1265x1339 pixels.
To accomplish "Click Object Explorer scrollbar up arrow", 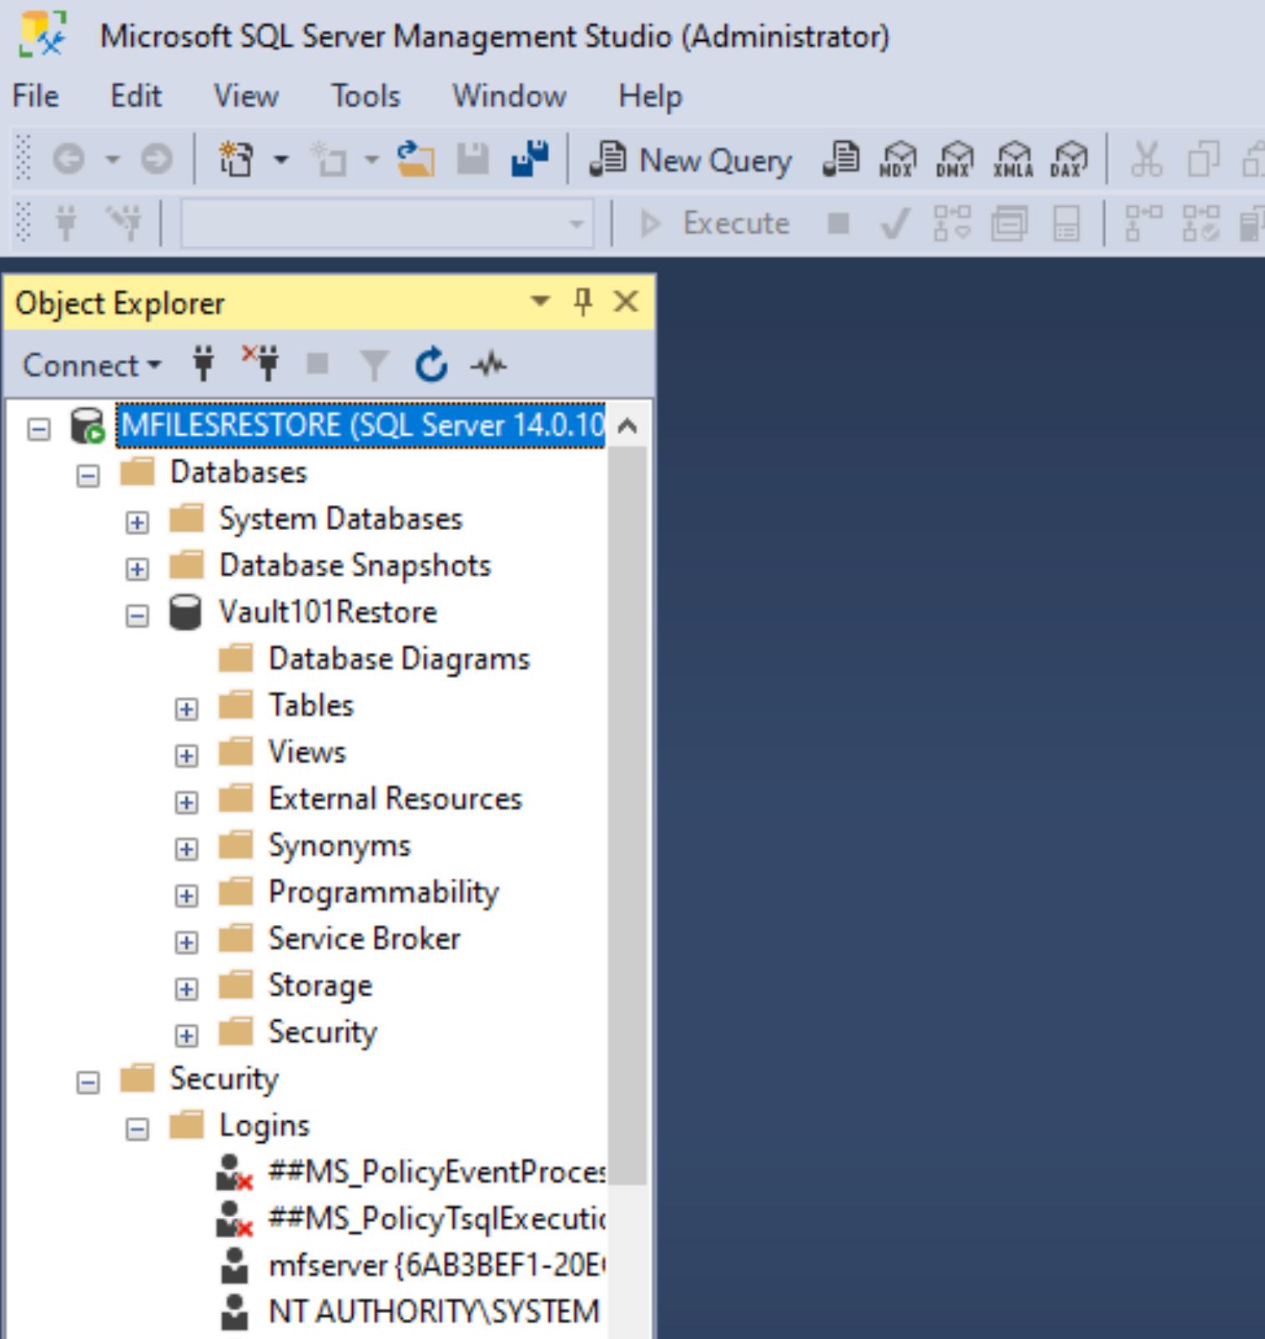I will click(627, 427).
